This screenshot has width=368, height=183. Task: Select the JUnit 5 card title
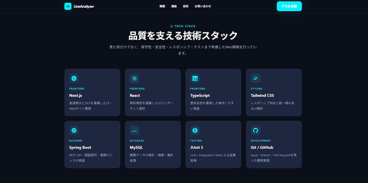coord(197,147)
